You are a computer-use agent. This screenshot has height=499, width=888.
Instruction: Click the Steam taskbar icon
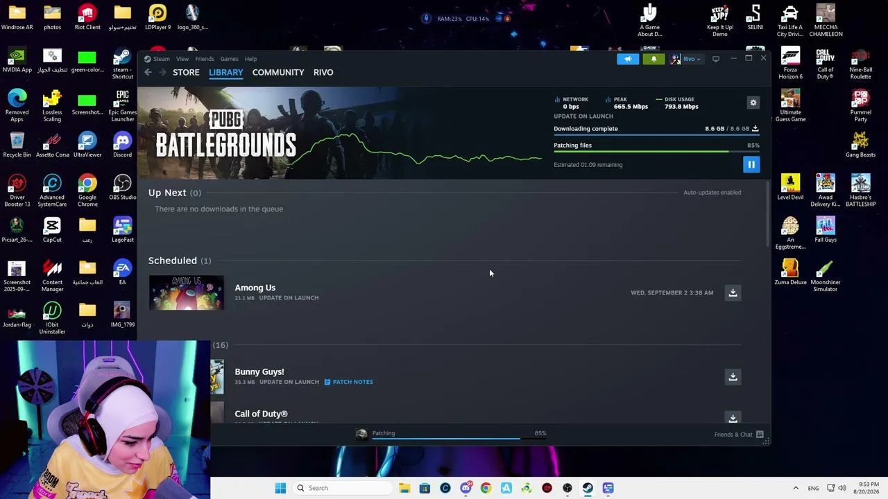click(x=588, y=488)
